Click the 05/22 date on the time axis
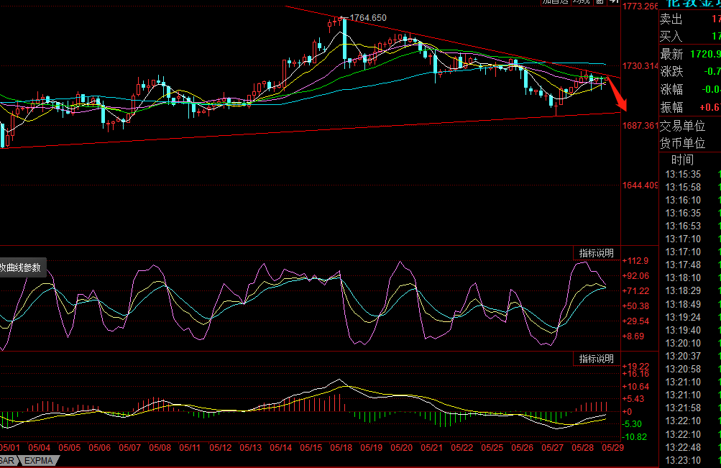The width and height of the screenshot is (721, 468). (462, 447)
